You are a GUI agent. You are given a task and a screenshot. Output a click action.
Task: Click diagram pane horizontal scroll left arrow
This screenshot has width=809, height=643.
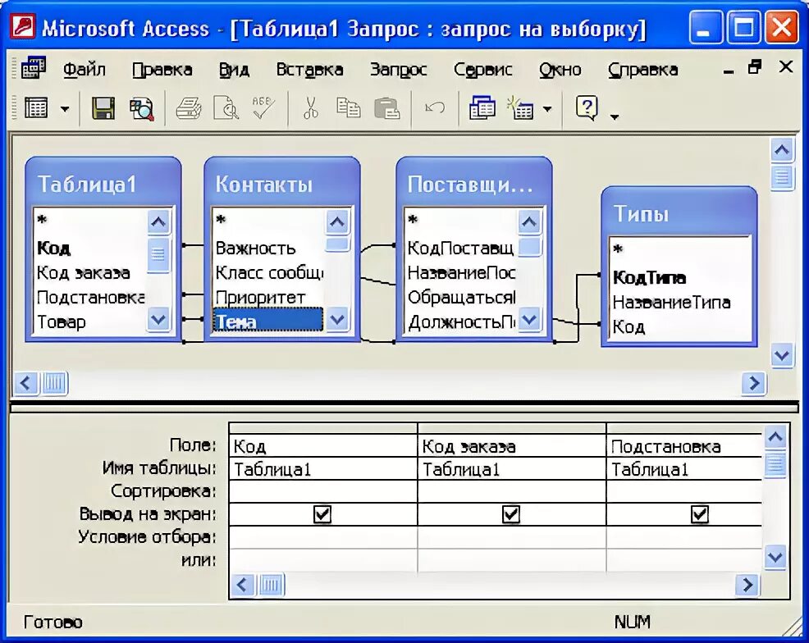click(25, 383)
